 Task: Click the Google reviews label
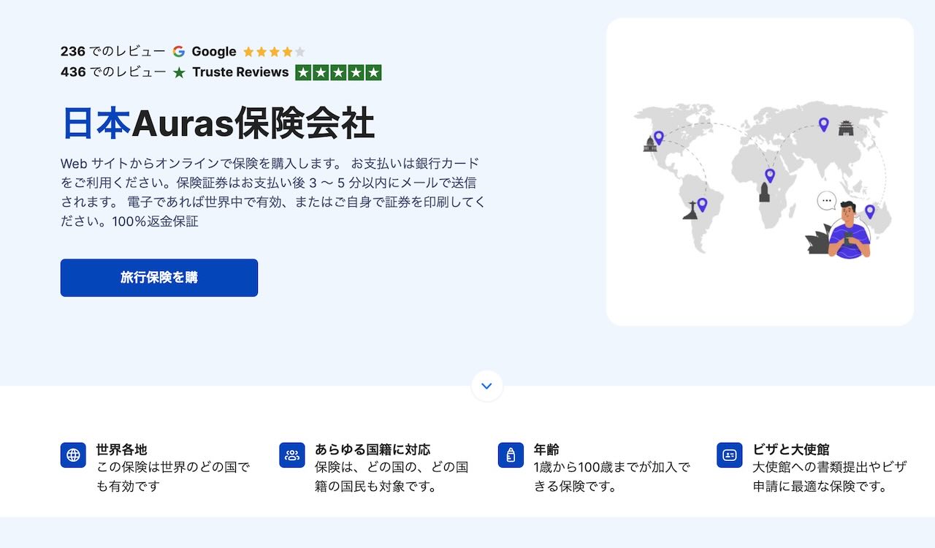pyautogui.click(x=214, y=52)
